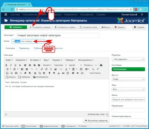Open the Справка help button

pyautogui.click(x=139, y=27)
